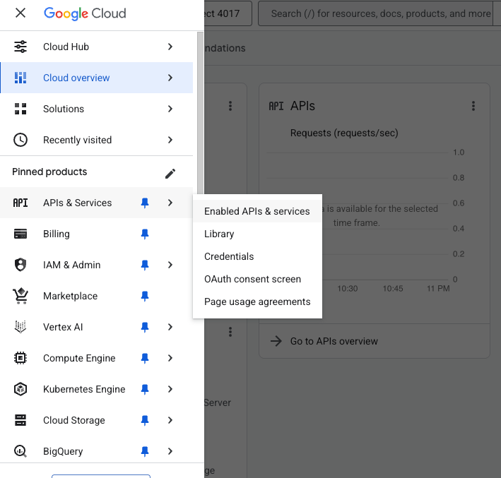This screenshot has width=501, height=478.
Task: Expand the Cloud overview submenu chevron
Action: point(170,78)
